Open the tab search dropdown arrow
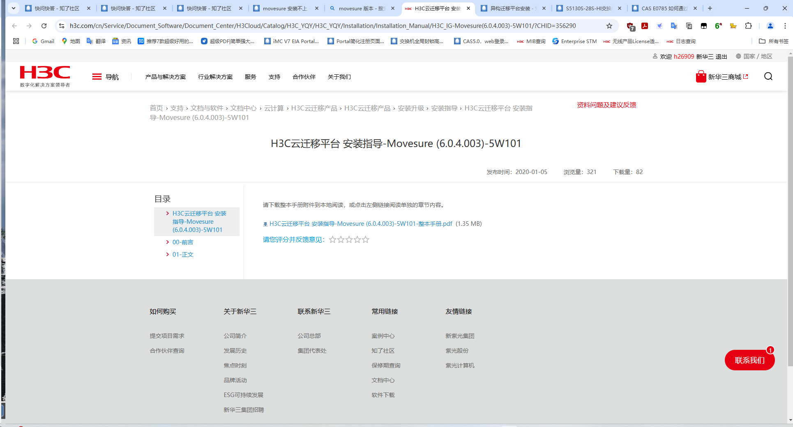Image resolution: width=793 pixels, height=427 pixels. (13, 8)
